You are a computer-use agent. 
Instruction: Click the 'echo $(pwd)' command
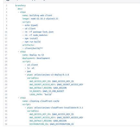[31, 25]
